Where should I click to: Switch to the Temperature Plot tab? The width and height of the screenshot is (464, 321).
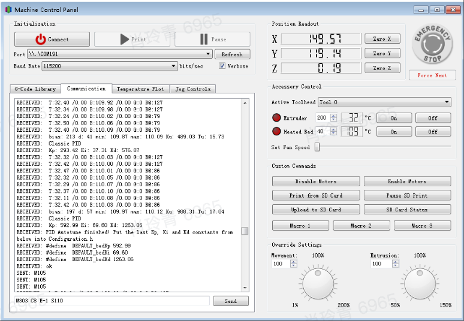(x=140, y=89)
